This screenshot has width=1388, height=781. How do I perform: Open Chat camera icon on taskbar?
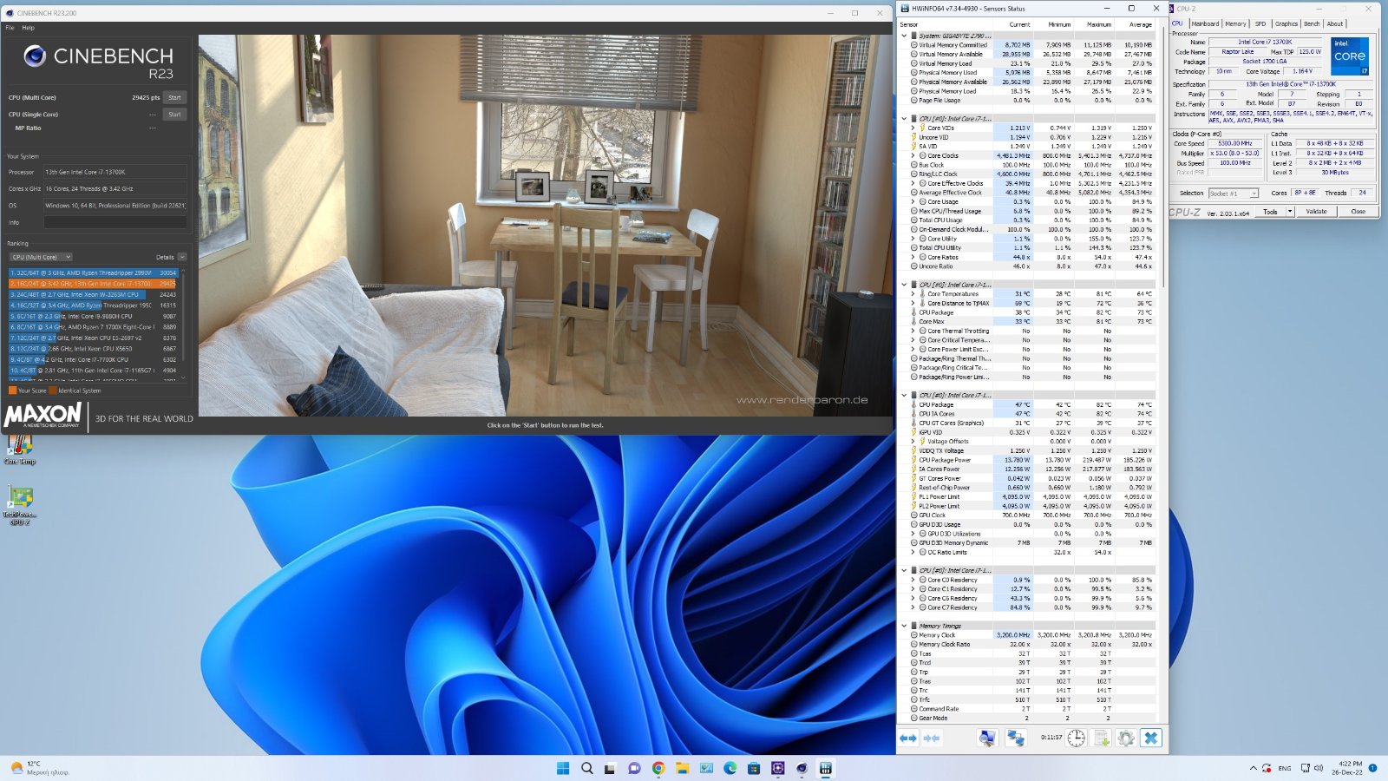[634, 768]
